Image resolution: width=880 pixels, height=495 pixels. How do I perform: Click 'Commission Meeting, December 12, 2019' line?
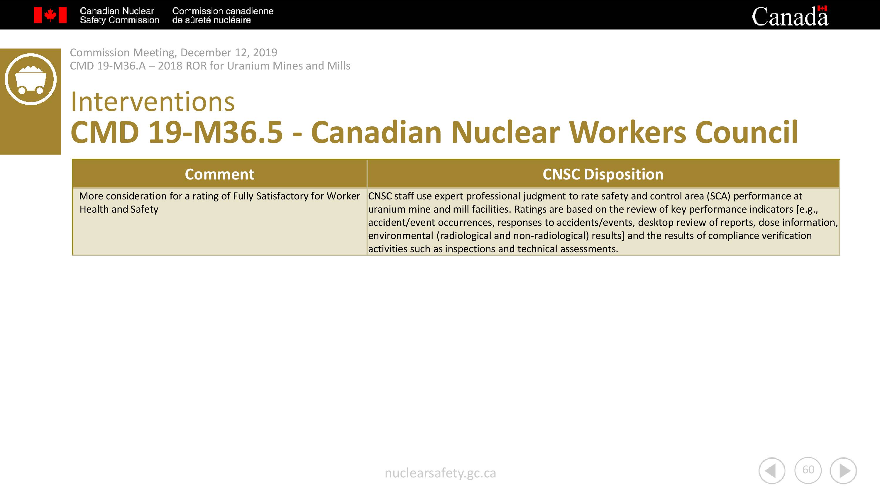pos(174,52)
